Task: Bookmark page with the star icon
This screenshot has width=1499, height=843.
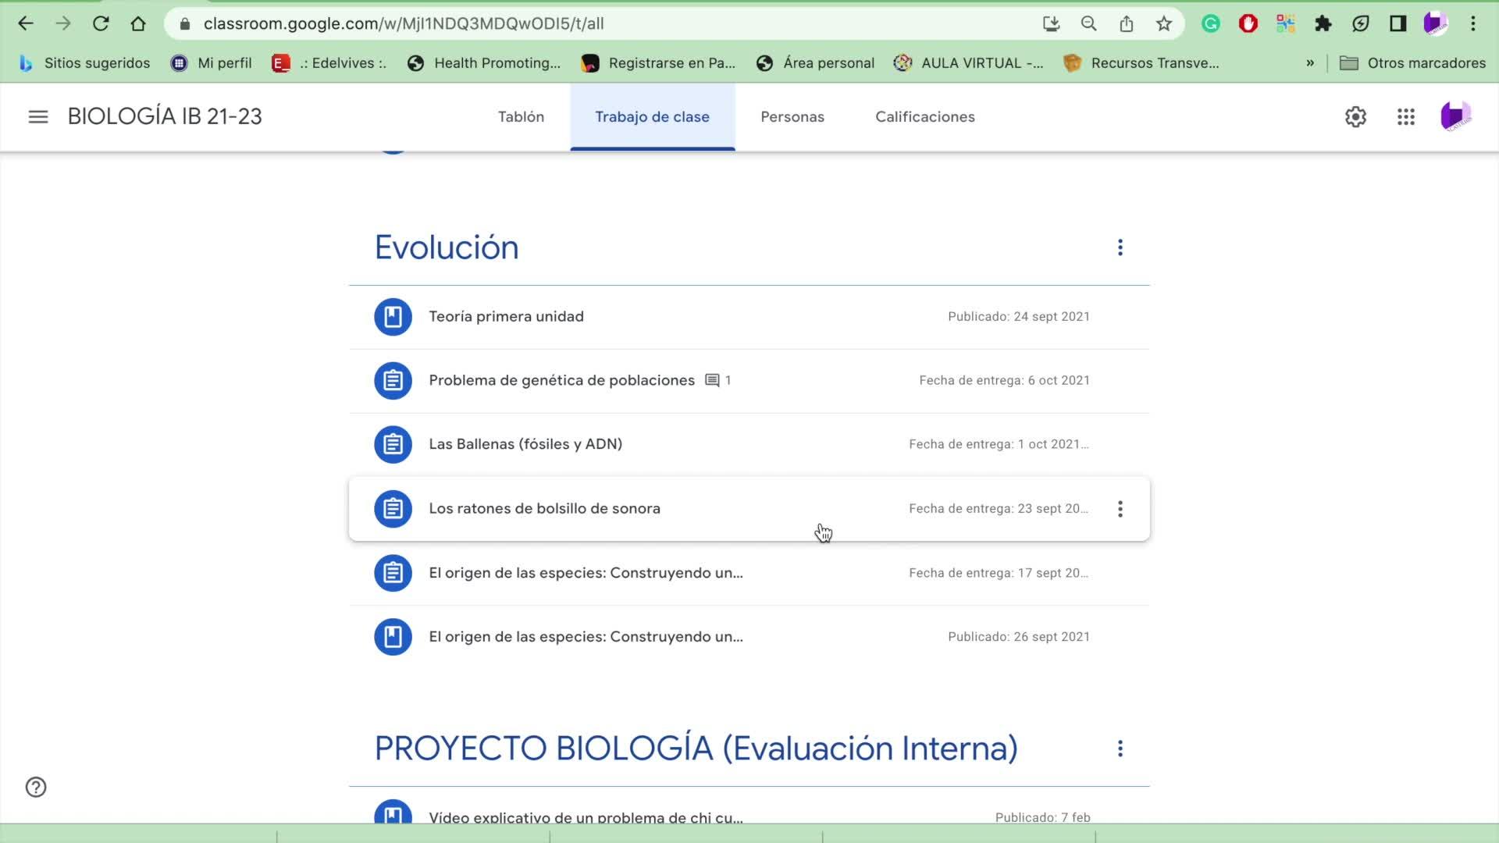Action: coord(1163,23)
